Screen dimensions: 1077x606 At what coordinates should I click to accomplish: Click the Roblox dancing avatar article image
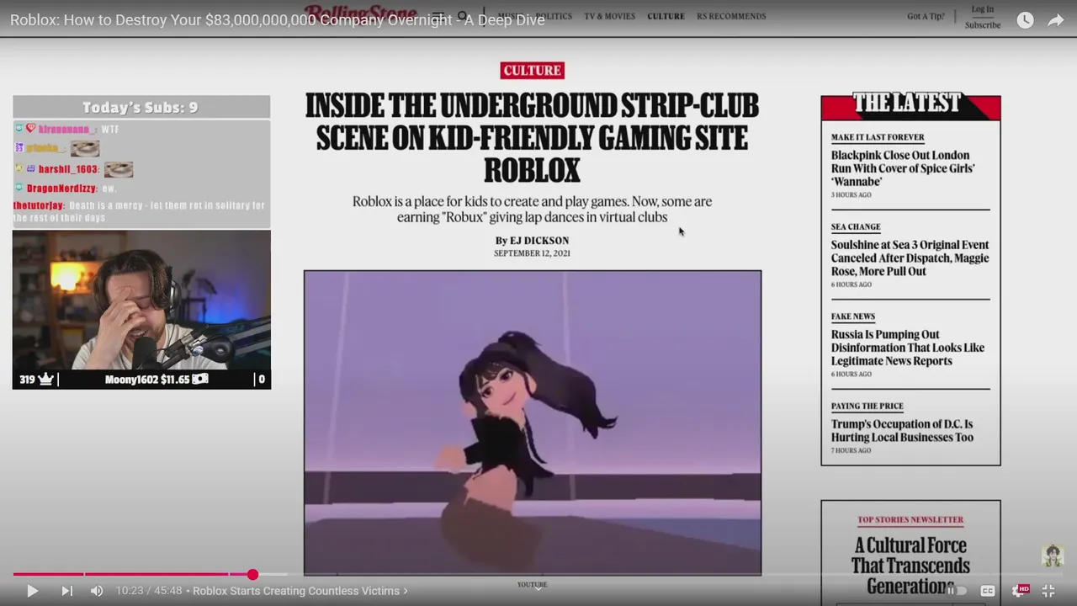pos(533,423)
